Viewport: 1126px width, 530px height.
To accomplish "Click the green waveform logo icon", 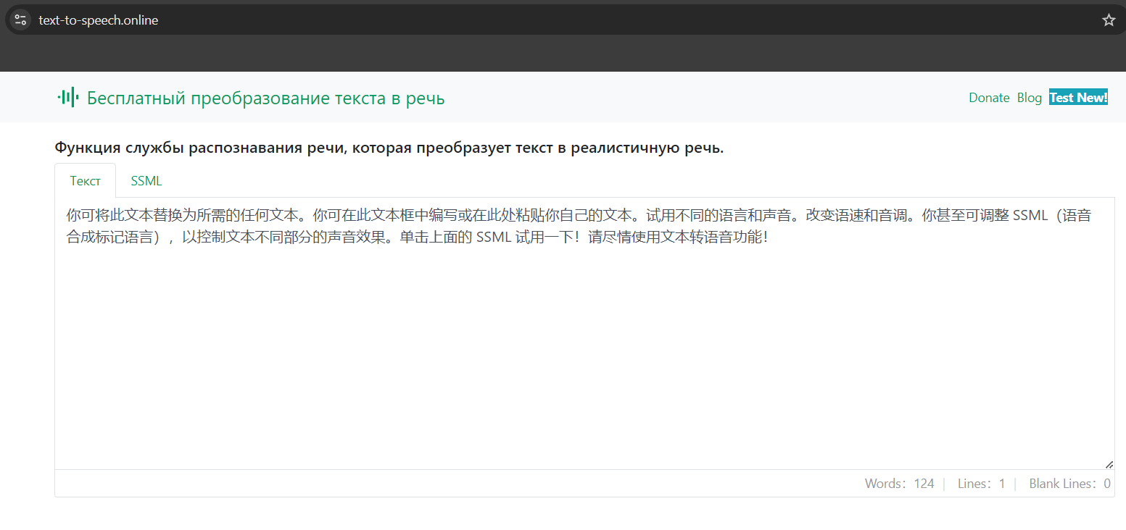I will [x=68, y=97].
